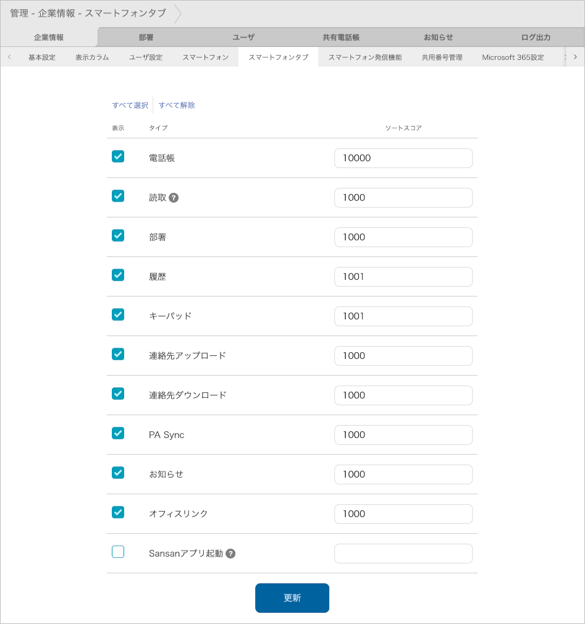Open the ログ出力 tab
Image resolution: width=585 pixels, height=624 pixels.
536,38
